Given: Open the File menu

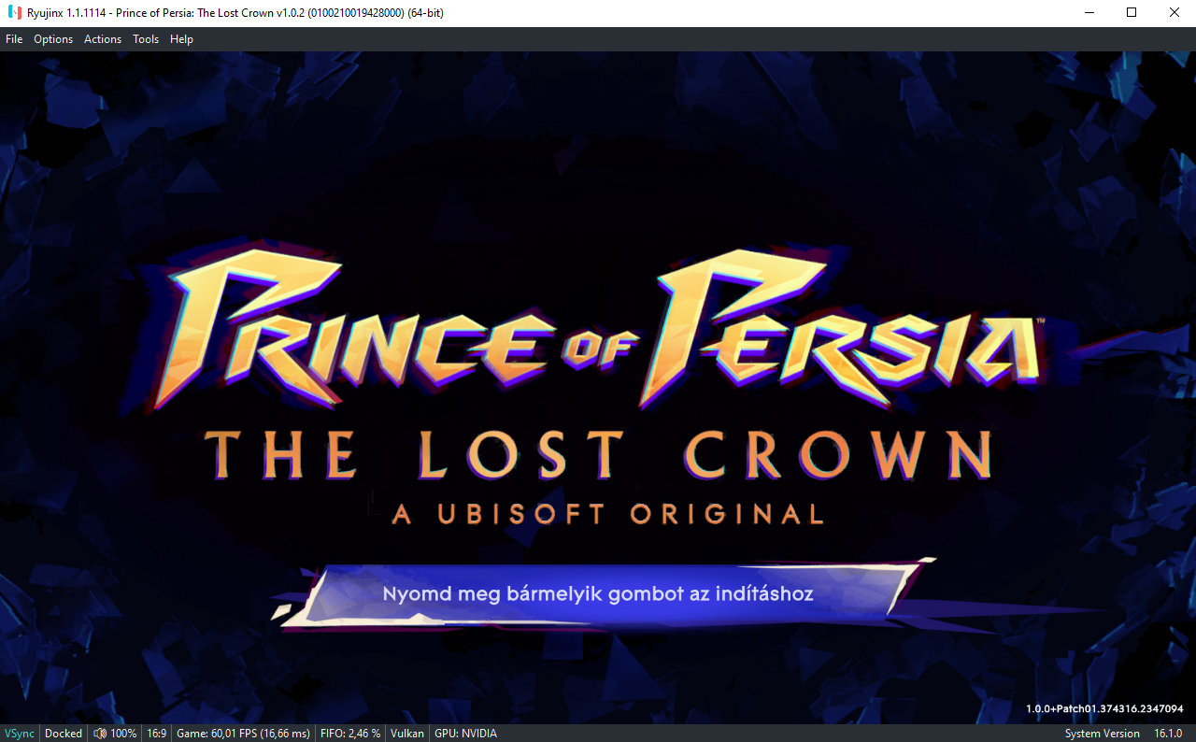Looking at the screenshot, I should pos(14,39).
